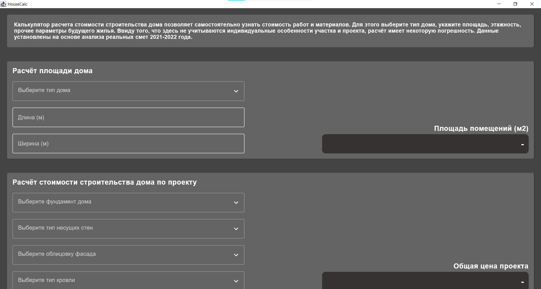The width and height of the screenshot is (541, 289).
Task: Open the "Выберите фундамент дома" dropdown
Action: coord(128,202)
